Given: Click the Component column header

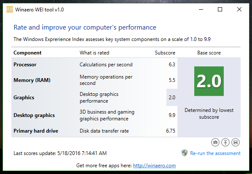Looking at the screenshot, I should coord(27,53).
